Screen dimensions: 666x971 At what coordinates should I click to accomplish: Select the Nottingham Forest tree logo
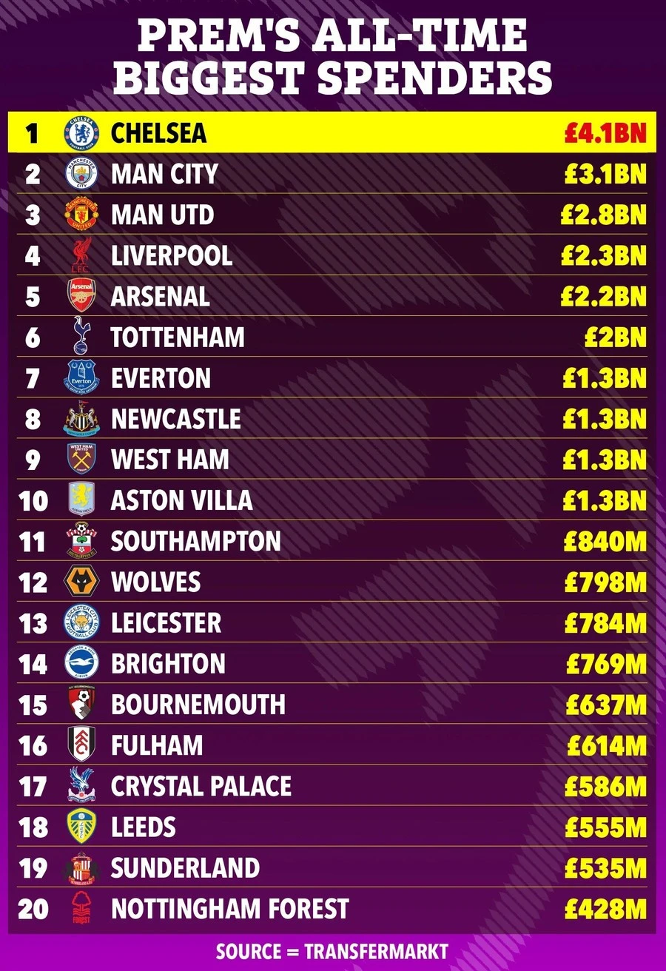point(81,908)
